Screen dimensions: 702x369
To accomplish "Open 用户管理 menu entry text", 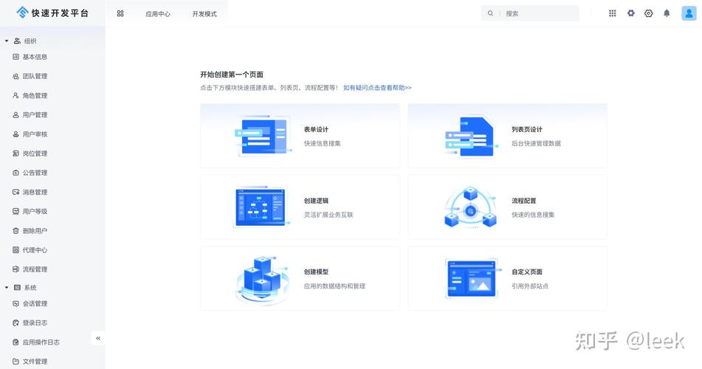I will 35,114.
